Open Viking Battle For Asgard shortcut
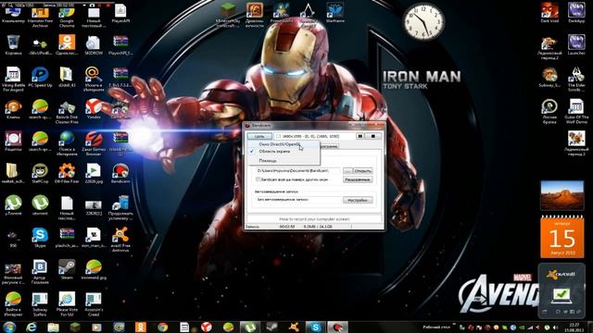Viewport: 593px width, 333px height. (x=13, y=80)
